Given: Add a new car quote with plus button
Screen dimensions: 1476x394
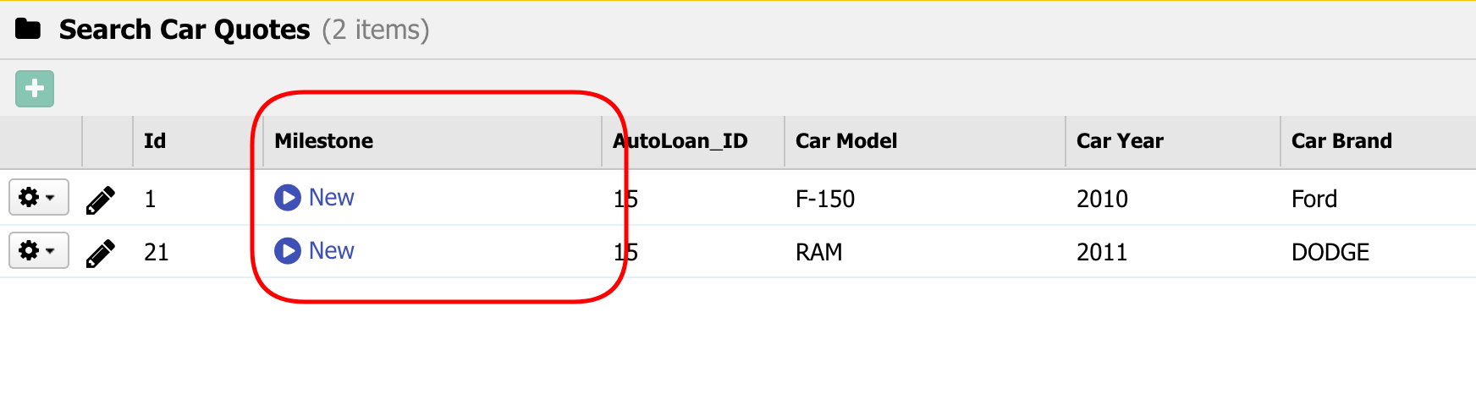Looking at the screenshot, I should (x=35, y=89).
